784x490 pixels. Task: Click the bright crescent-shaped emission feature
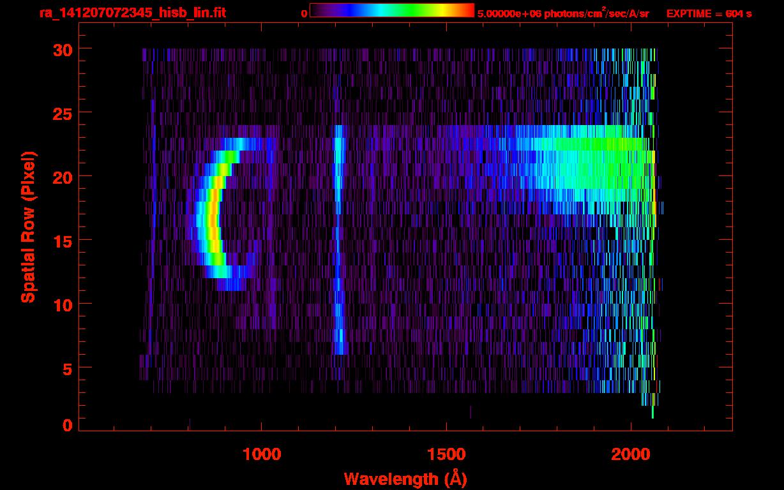coord(215,214)
